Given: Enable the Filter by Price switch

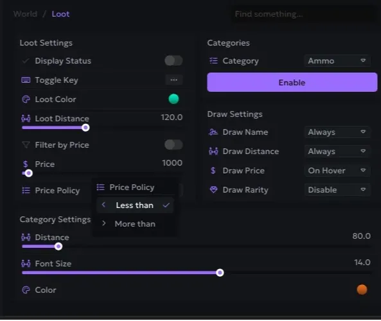Looking at the screenshot, I should click(x=173, y=145).
